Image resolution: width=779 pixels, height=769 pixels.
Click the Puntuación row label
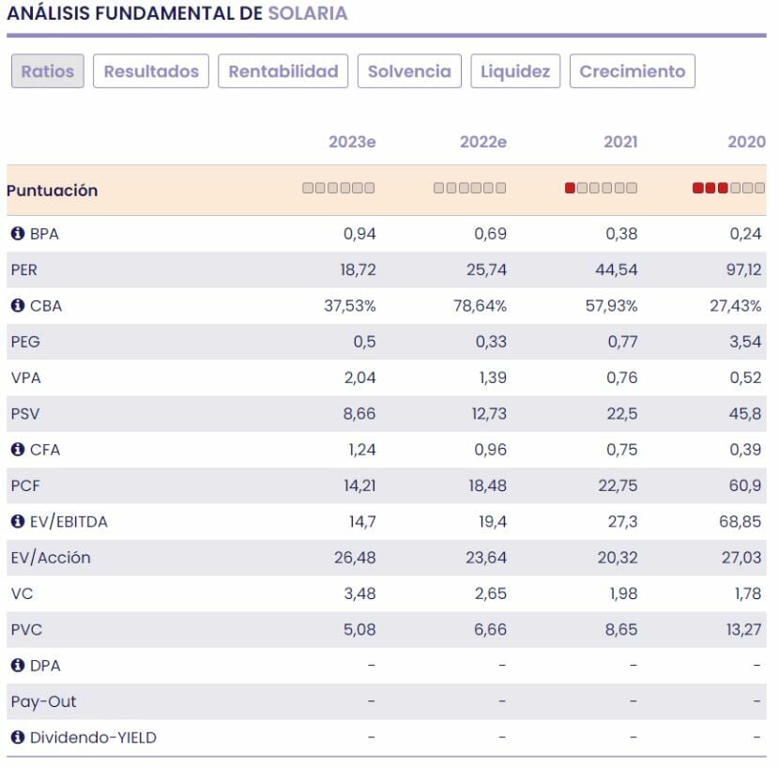click(x=53, y=192)
